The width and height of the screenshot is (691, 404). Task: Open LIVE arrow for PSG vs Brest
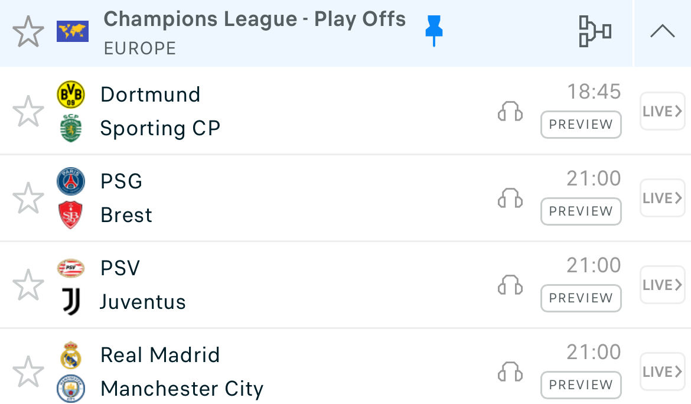pyautogui.click(x=662, y=198)
